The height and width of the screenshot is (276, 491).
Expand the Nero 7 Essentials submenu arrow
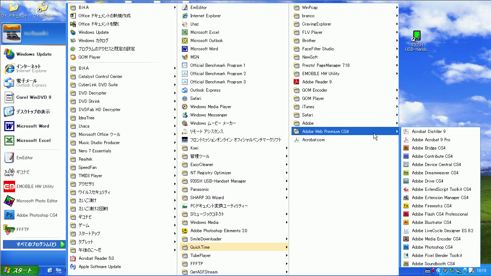pyautogui.click(x=175, y=151)
